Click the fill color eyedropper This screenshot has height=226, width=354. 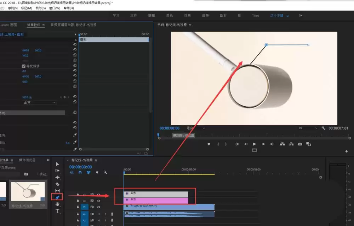(x=75, y=135)
